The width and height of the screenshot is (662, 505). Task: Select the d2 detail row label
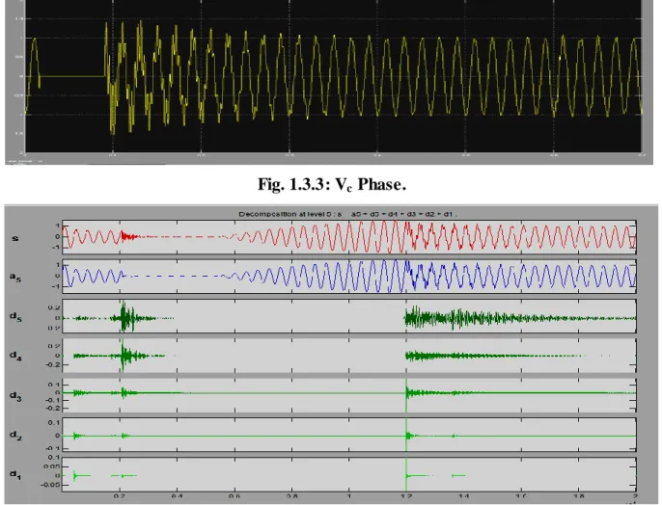click(x=15, y=435)
